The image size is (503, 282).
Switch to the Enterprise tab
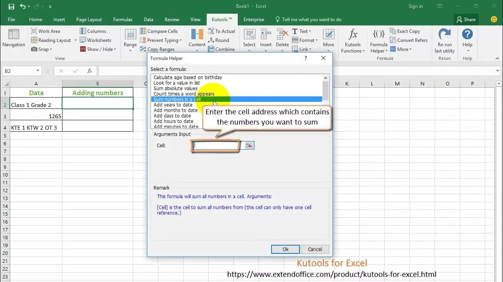254,19
